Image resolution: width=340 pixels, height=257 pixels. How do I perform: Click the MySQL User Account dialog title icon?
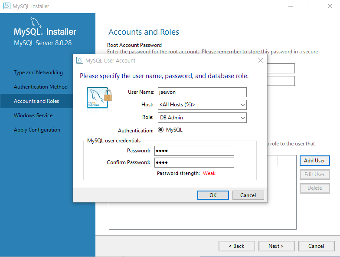[x=80, y=60]
